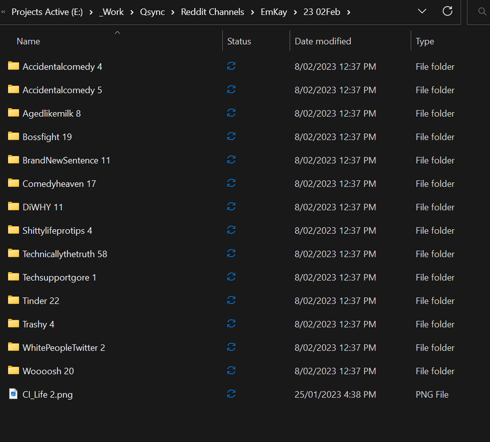This screenshot has height=442, width=490.
Task: Sort by the Status column header
Action: click(239, 41)
